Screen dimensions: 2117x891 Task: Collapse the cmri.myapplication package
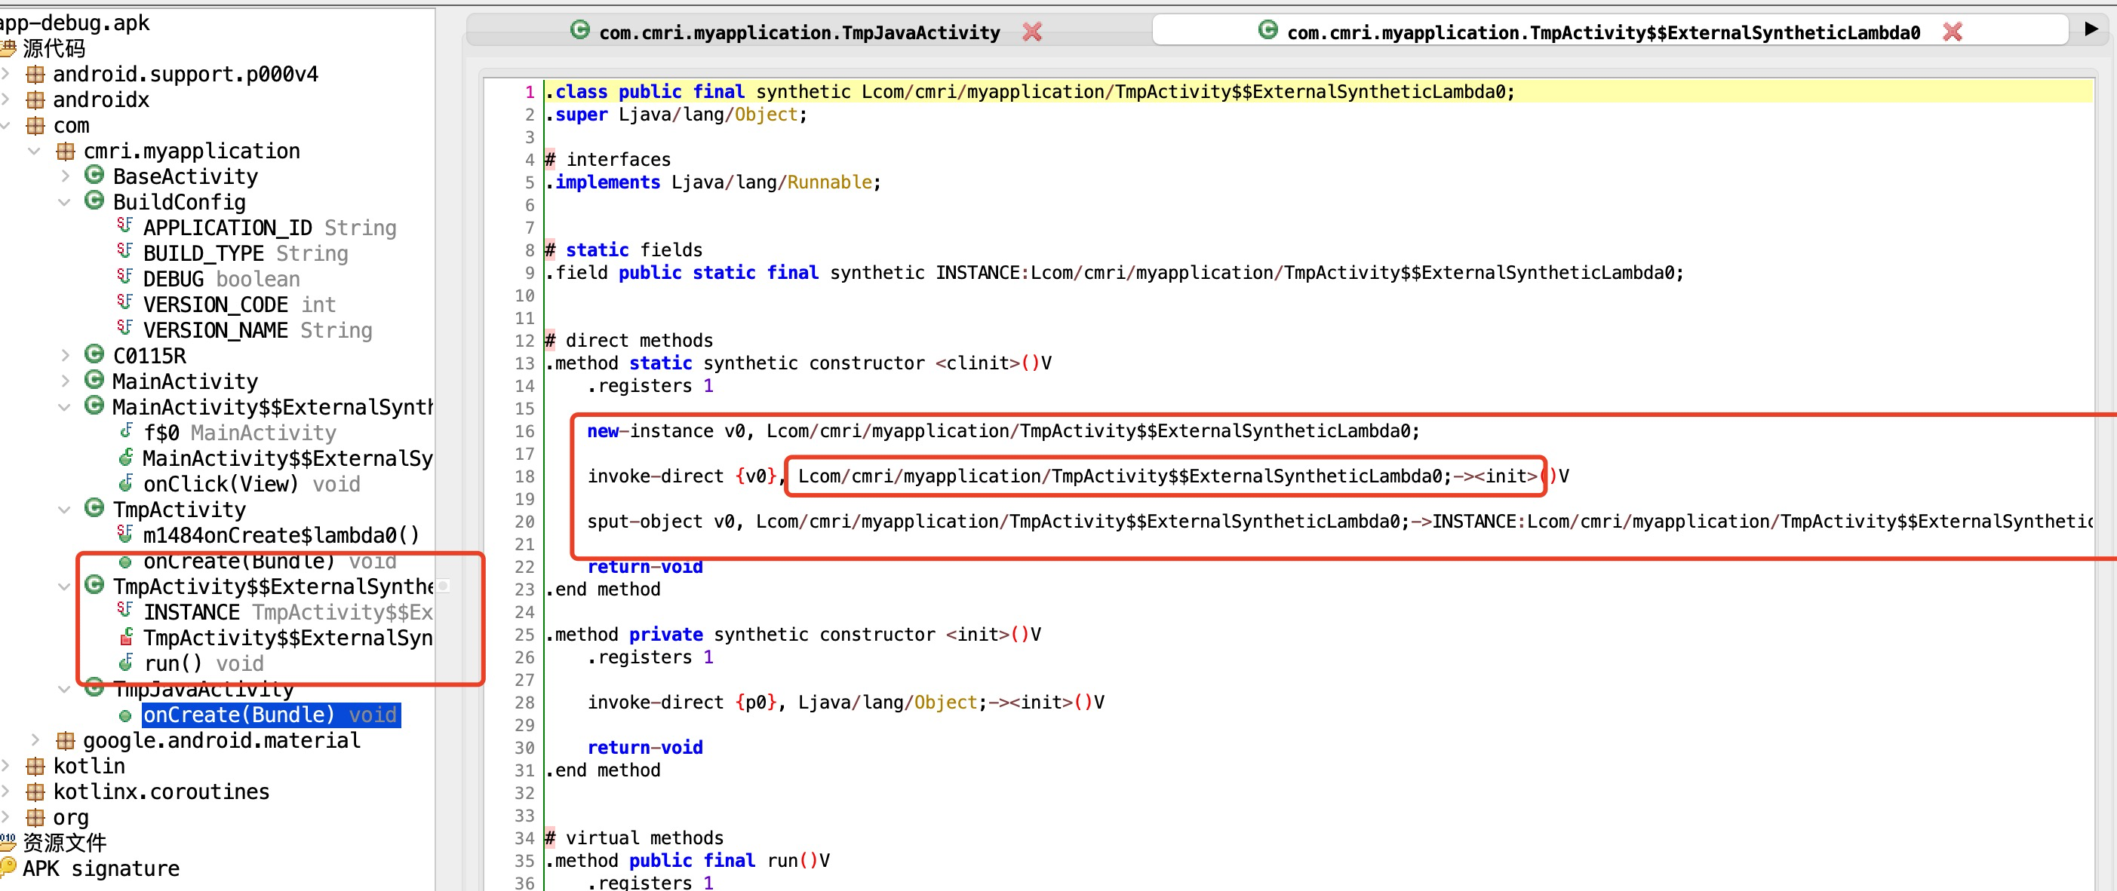(35, 151)
